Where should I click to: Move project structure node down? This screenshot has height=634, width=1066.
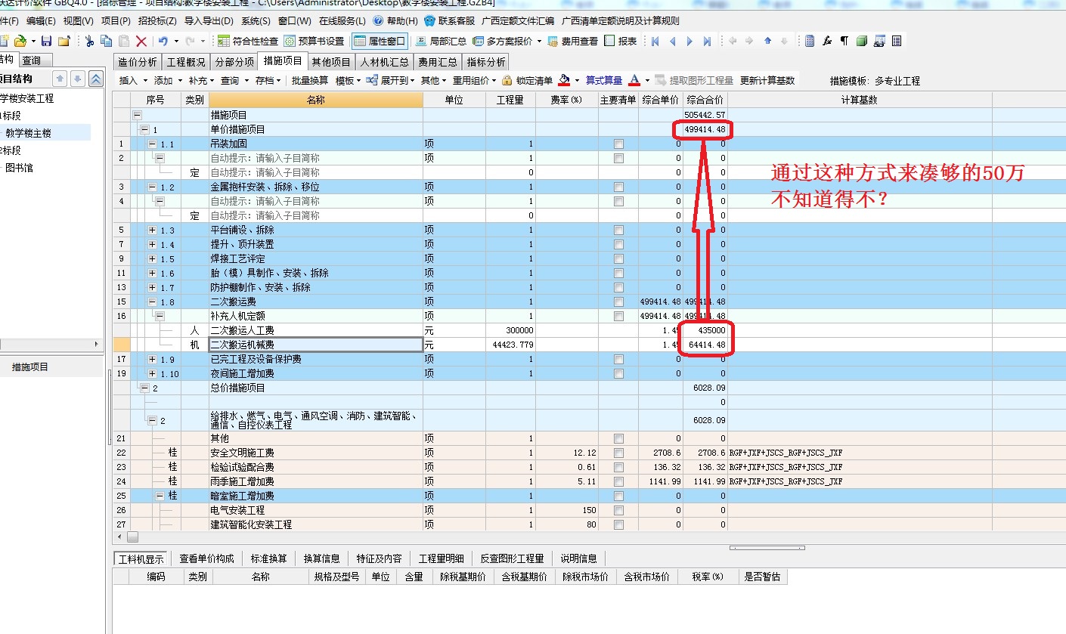[77, 79]
